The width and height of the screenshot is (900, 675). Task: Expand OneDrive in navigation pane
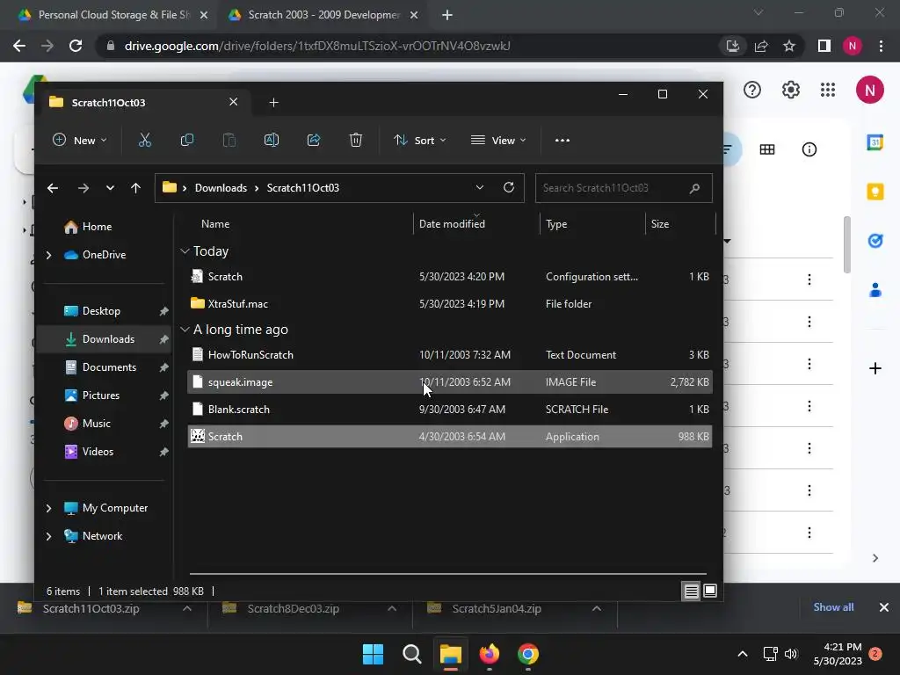(x=49, y=255)
